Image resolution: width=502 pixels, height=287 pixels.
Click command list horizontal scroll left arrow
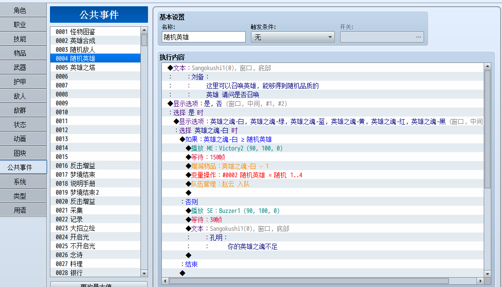click(165, 281)
